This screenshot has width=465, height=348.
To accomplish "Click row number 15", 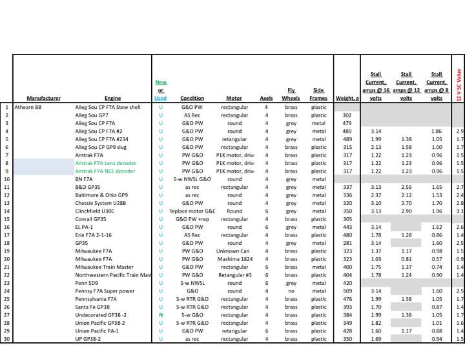I will pyautogui.click(x=6, y=219).
